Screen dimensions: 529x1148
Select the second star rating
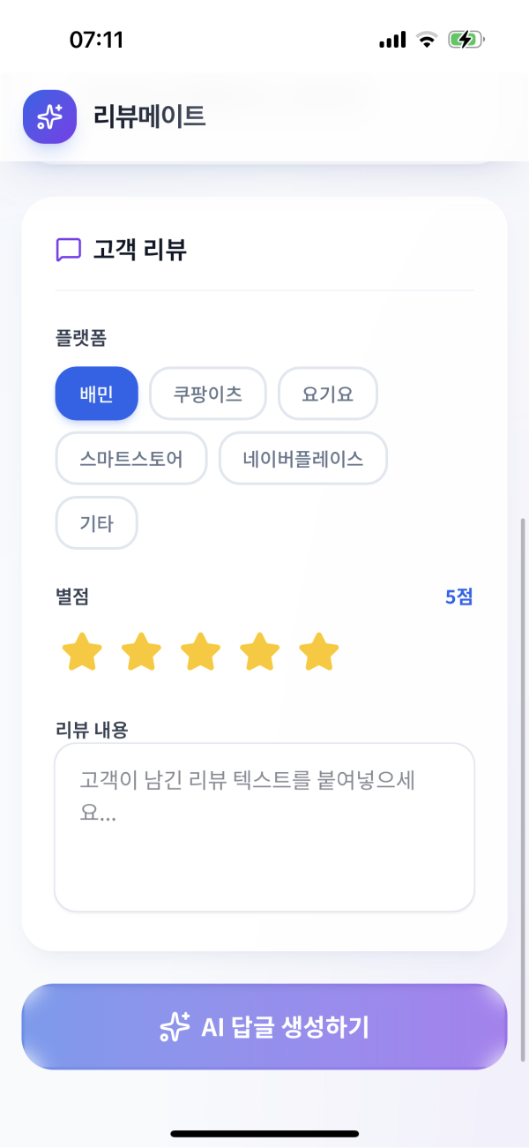141,653
